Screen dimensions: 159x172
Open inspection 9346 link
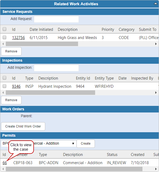coord(16,86)
